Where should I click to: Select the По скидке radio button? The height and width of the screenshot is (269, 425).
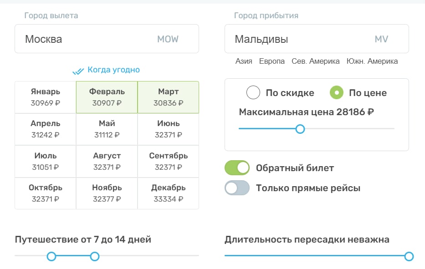pos(253,93)
